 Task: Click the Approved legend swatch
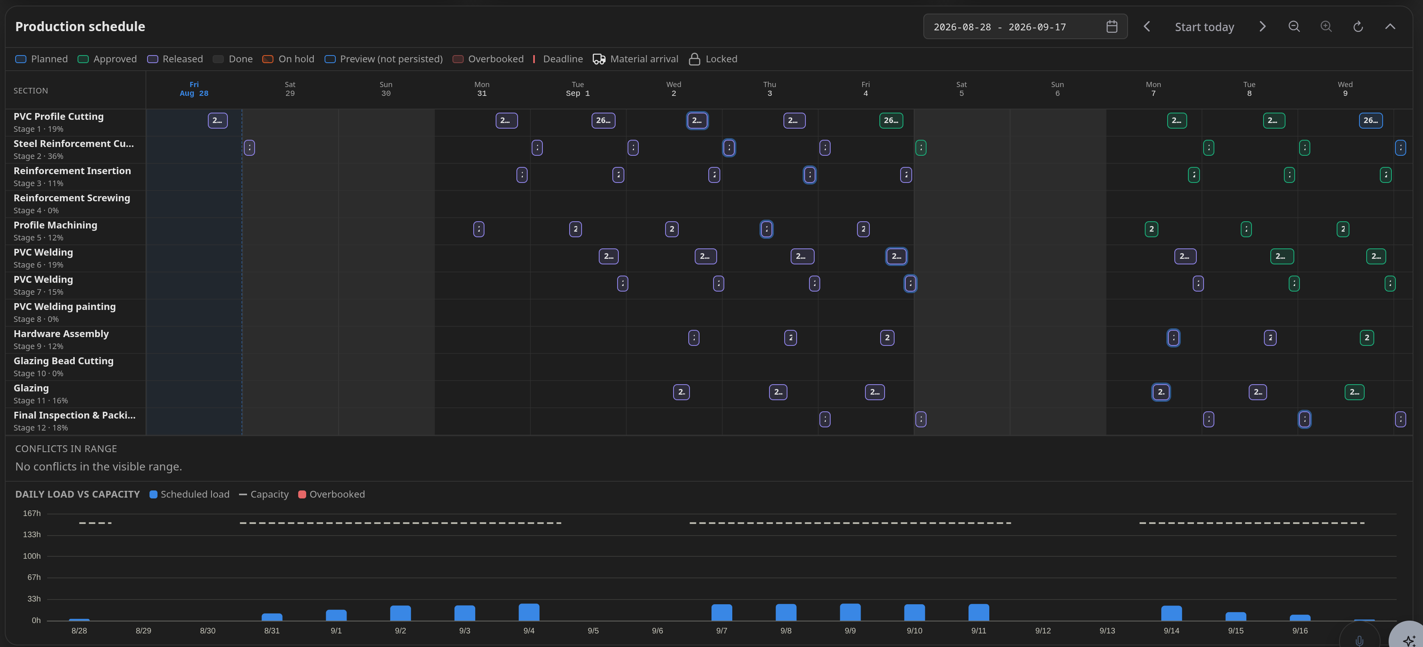(x=83, y=59)
